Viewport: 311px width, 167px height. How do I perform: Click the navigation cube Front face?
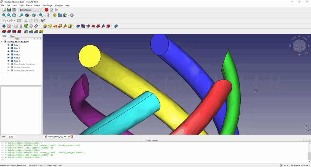pyautogui.click(x=297, y=47)
